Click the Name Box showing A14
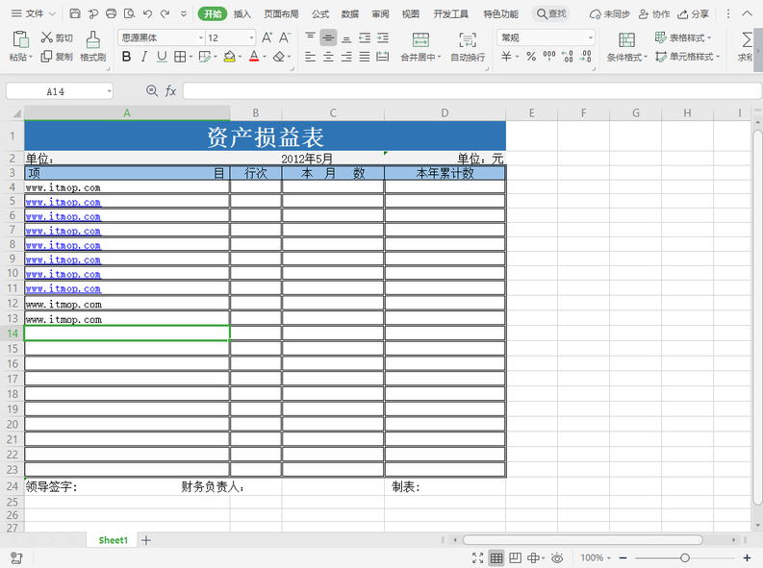The height and width of the screenshot is (568, 763). point(56,90)
